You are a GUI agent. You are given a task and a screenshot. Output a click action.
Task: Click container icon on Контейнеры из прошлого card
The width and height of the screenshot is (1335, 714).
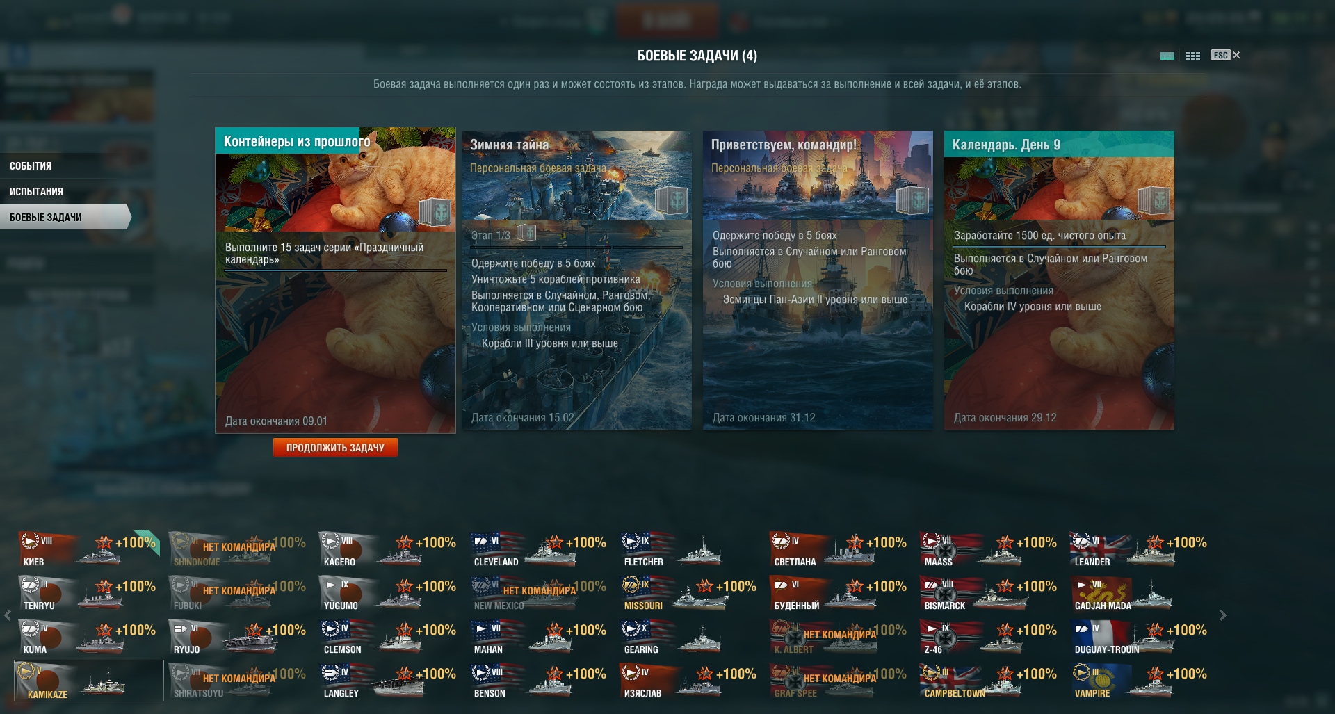(435, 211)
